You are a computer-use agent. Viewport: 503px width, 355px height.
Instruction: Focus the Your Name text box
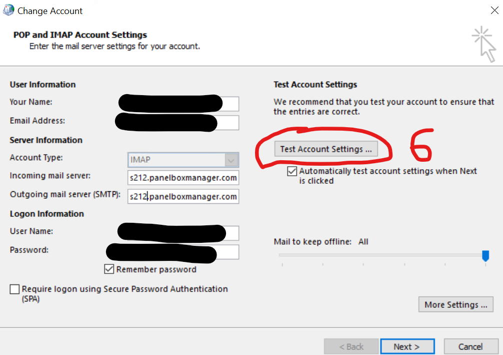pos(230,104)
